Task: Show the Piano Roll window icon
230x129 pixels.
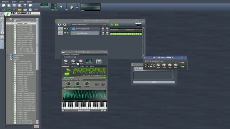Action: (14, 10)
